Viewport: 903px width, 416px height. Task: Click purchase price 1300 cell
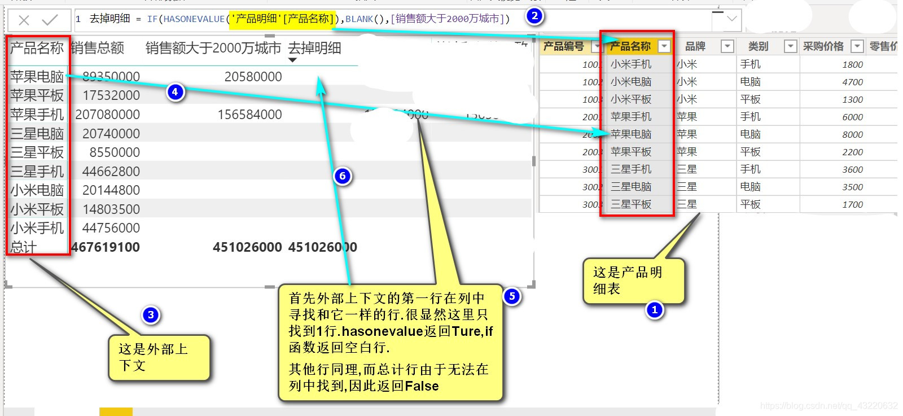coord(852,99)
